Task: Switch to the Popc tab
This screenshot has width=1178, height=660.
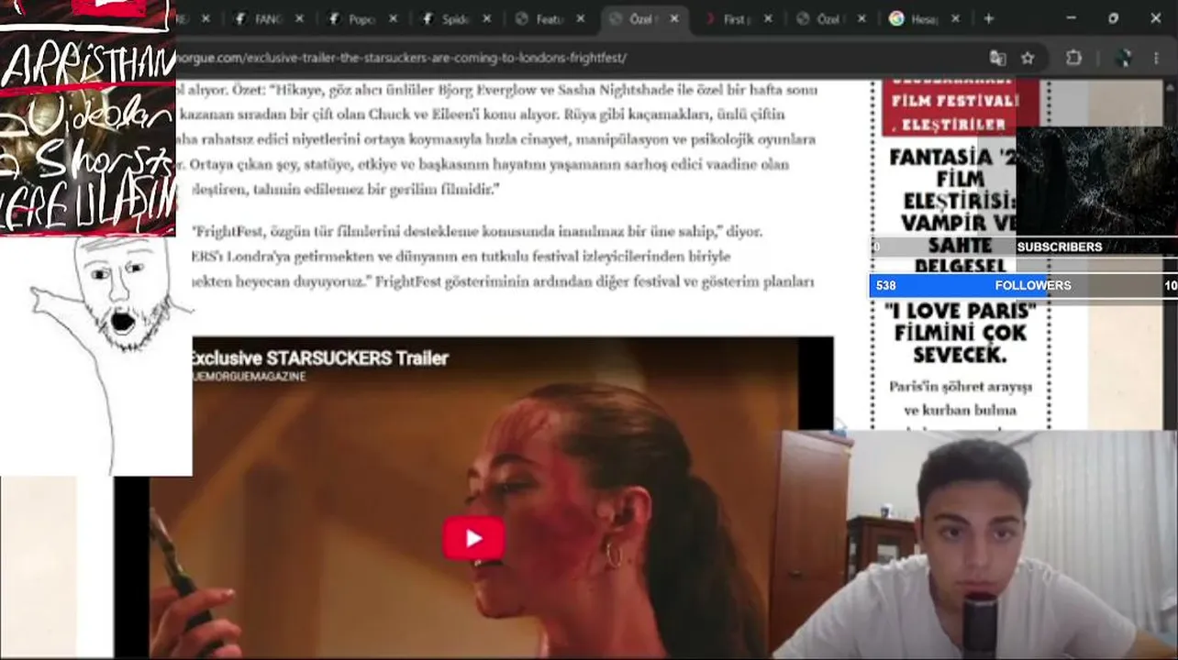Action: coord(353,18)
